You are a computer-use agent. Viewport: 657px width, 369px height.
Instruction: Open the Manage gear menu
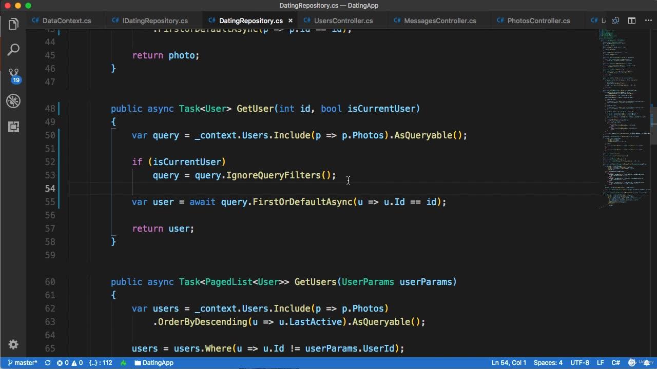13,344
